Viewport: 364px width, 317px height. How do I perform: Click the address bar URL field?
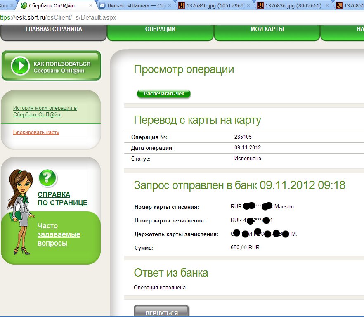coord(182,17)
